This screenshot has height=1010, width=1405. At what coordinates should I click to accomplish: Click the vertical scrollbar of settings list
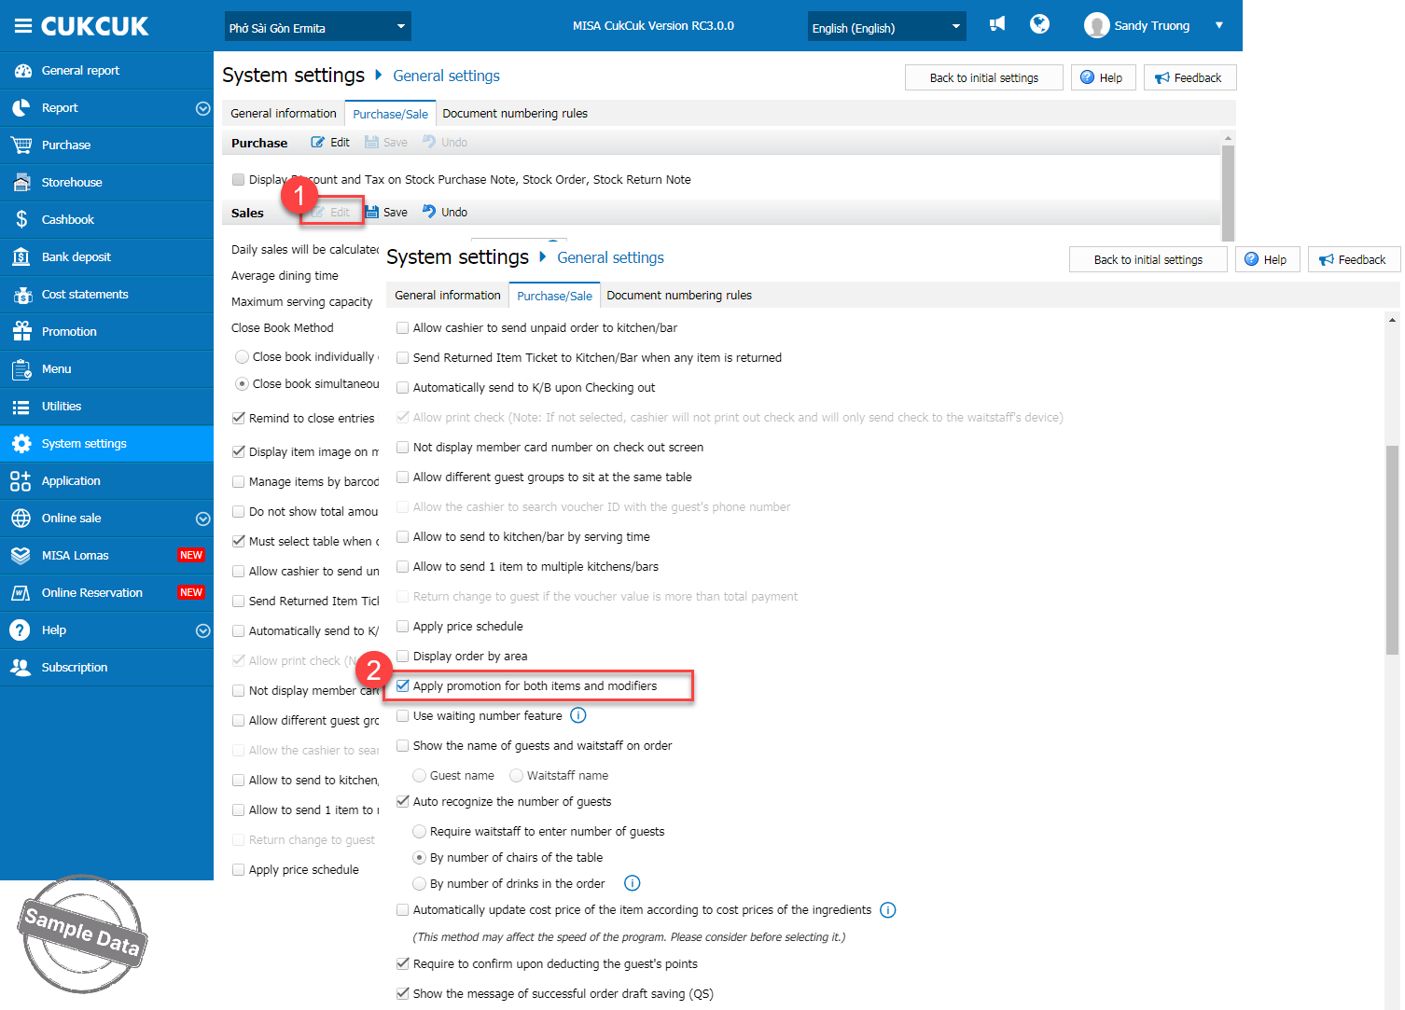(1392, 550)
